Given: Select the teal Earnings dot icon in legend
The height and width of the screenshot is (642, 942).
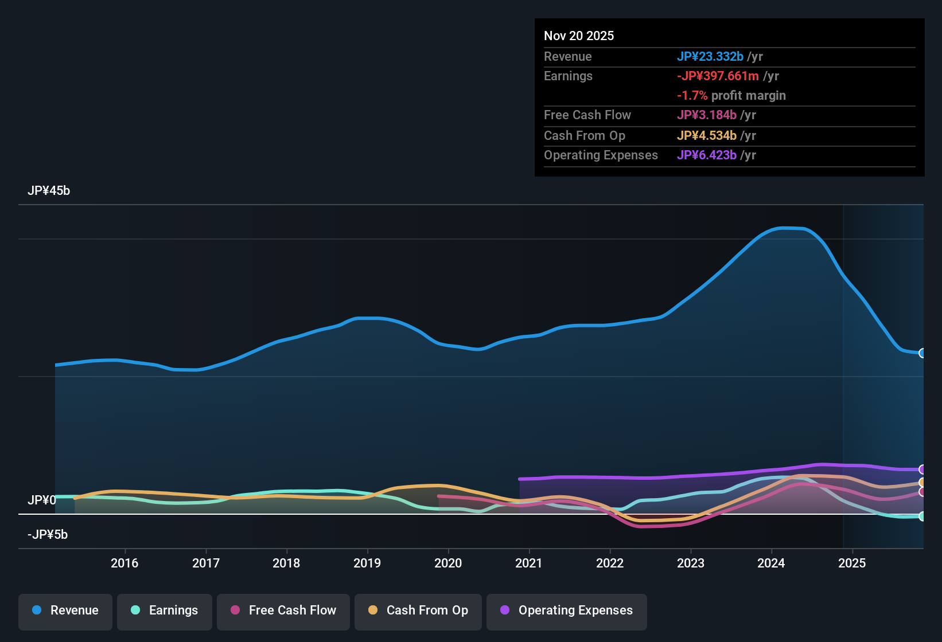Looking at the screenshot, I should click(x=135, y=610).
